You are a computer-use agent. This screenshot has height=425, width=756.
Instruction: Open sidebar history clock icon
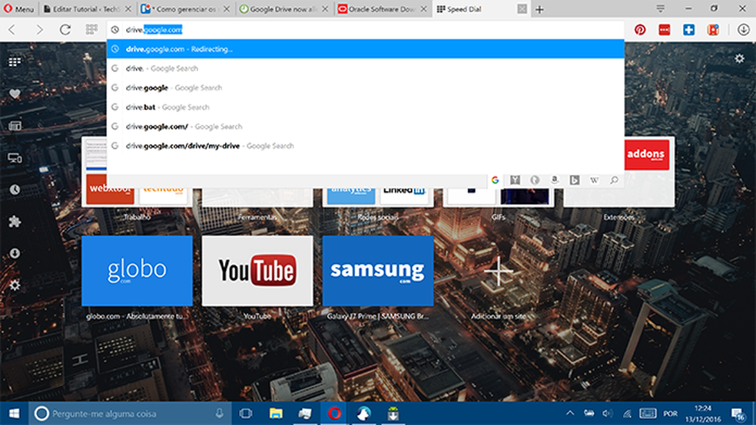tap(15, 189)
